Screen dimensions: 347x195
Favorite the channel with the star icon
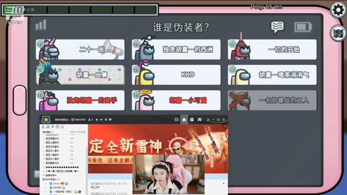(97, 120)
